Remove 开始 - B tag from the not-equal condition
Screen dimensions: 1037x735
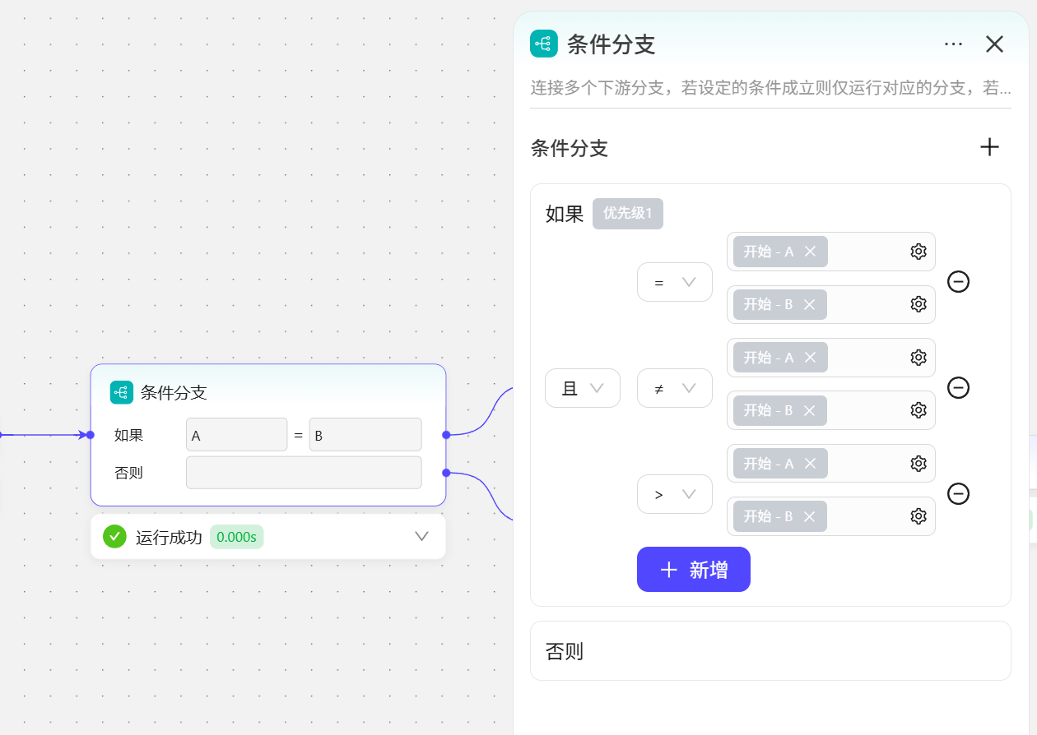pyautogui.click(x=809, y=410)
